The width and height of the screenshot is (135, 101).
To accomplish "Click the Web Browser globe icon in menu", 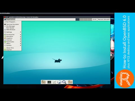I will pyautogui.click(x=5, y=29).
